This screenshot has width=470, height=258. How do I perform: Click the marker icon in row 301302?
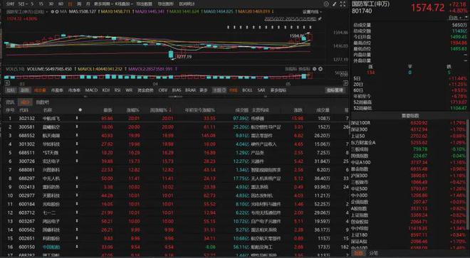point(77,144)
